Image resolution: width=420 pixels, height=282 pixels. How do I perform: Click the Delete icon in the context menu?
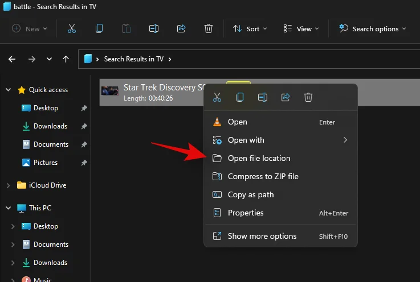308,97
